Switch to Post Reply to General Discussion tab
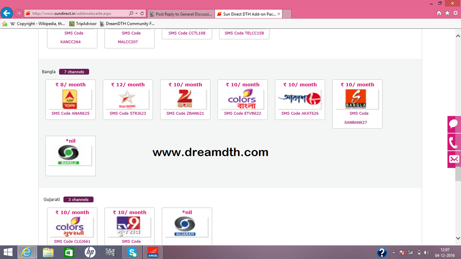461x259 pixels. click(181, 14)
